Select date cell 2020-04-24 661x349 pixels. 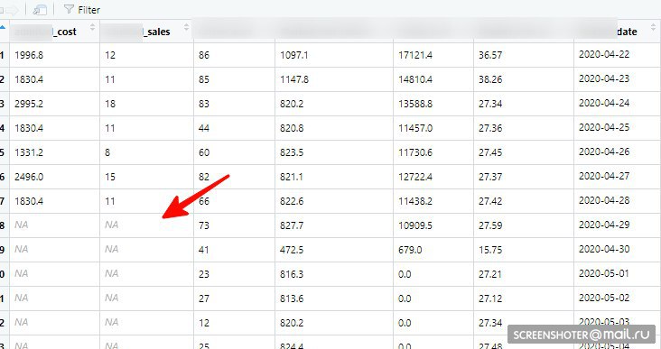click(x=604, y=103)
